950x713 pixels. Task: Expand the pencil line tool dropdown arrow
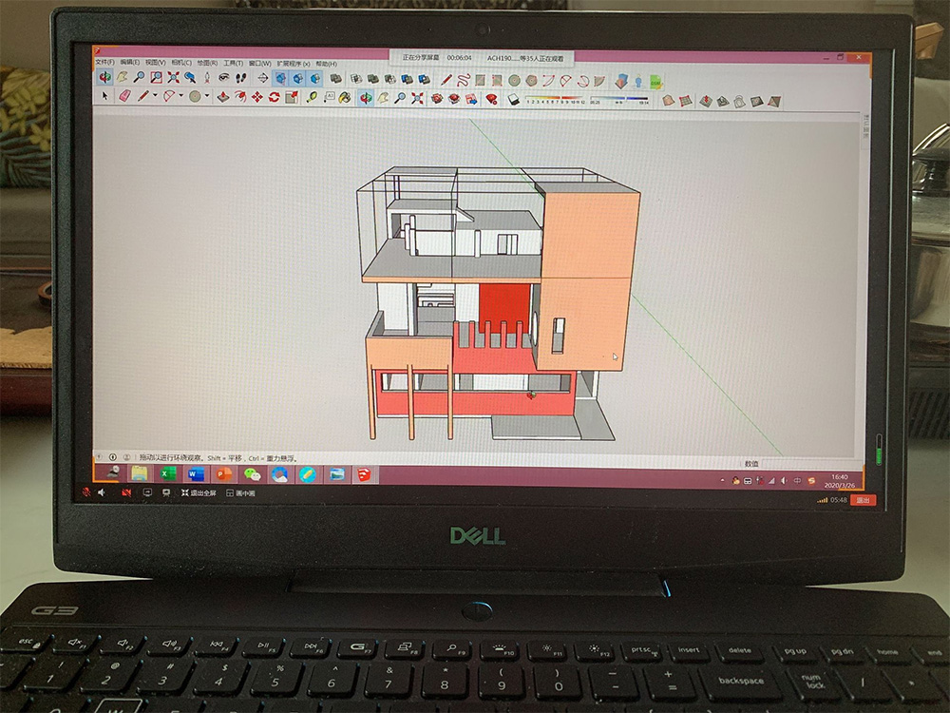click(155, 96)
